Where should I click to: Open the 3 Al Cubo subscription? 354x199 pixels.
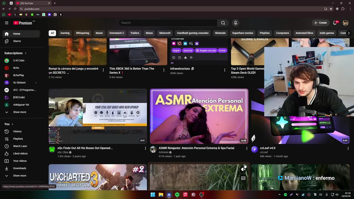point(22,61)
